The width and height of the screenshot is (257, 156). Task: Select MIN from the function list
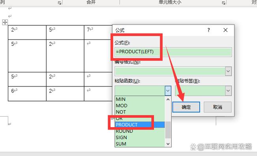point(140,99)
